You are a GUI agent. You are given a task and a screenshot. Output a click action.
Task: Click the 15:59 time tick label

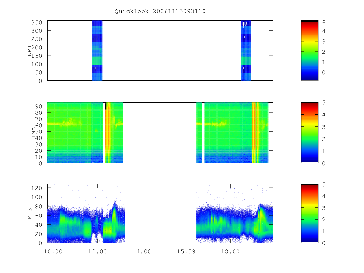pos(186,251)
